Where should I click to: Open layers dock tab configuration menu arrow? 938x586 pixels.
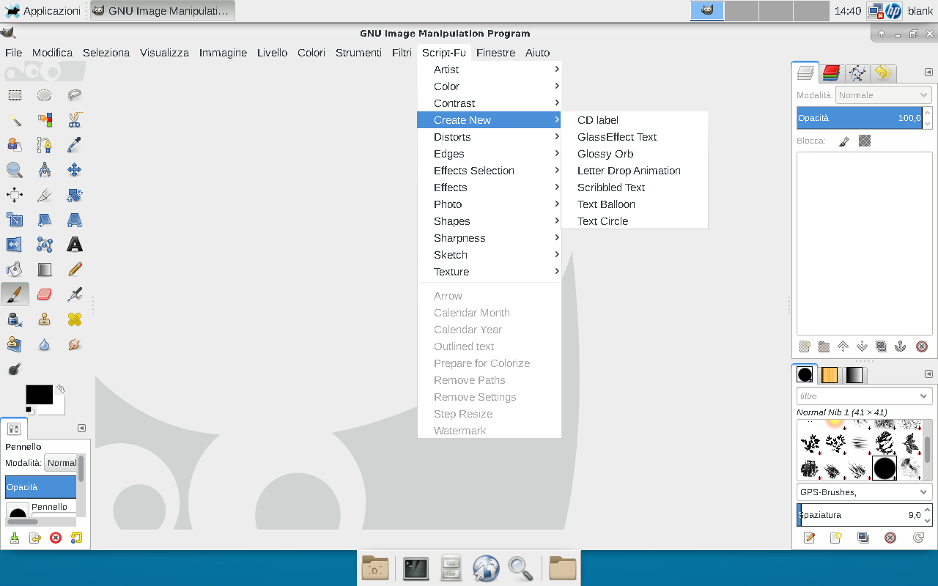pos(928,72)
